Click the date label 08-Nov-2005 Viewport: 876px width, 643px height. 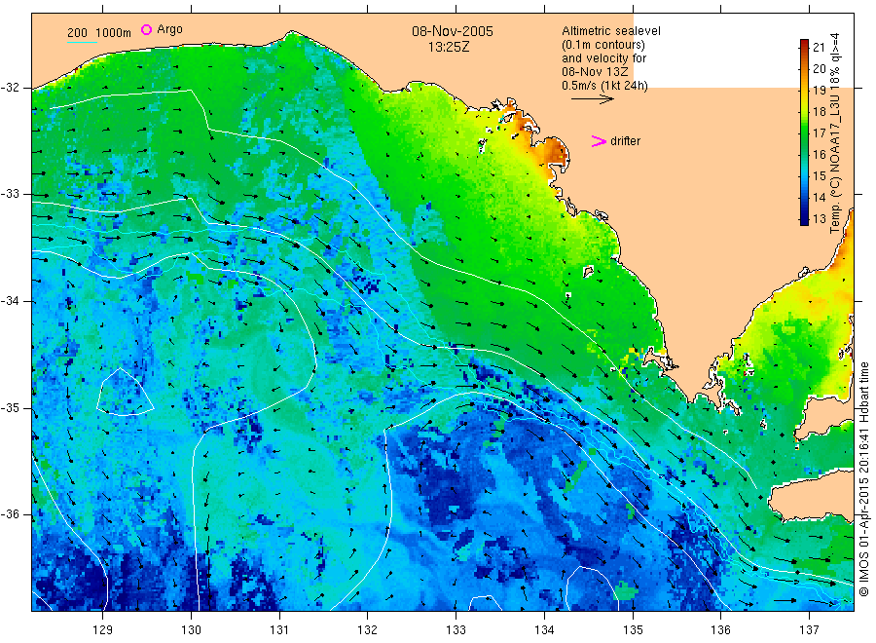click(453, 31)
